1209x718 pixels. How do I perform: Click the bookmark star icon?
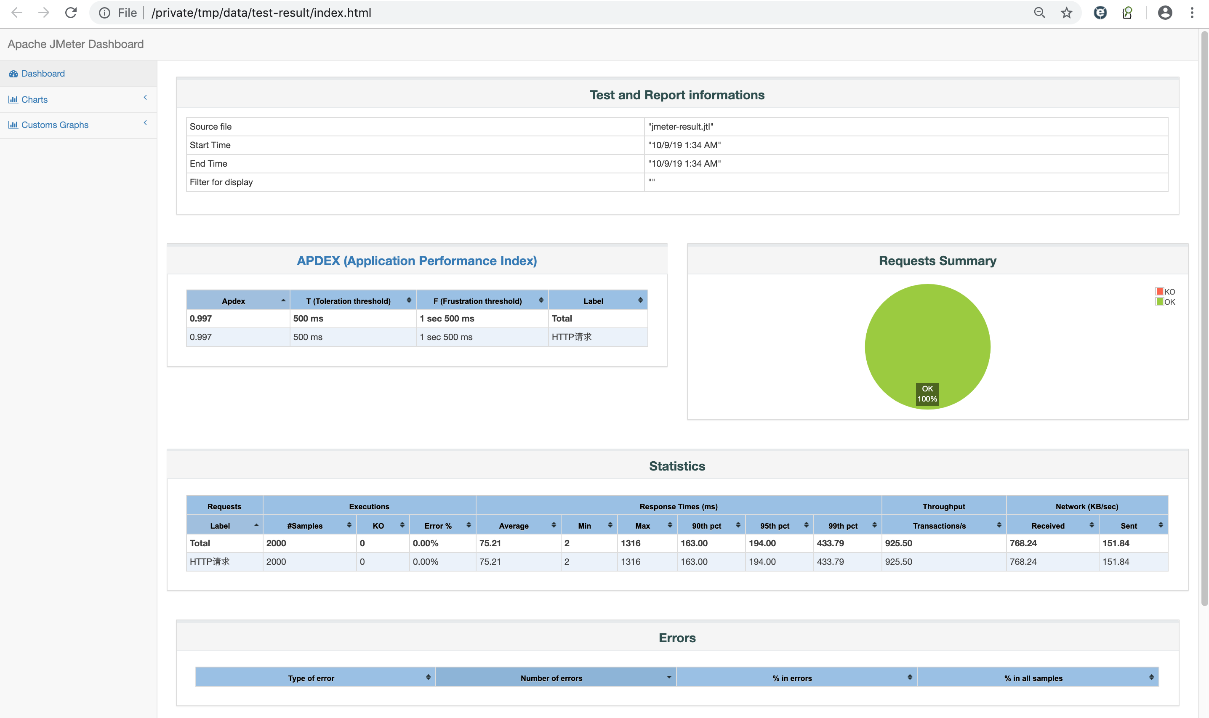click(x=1066, y=13)
